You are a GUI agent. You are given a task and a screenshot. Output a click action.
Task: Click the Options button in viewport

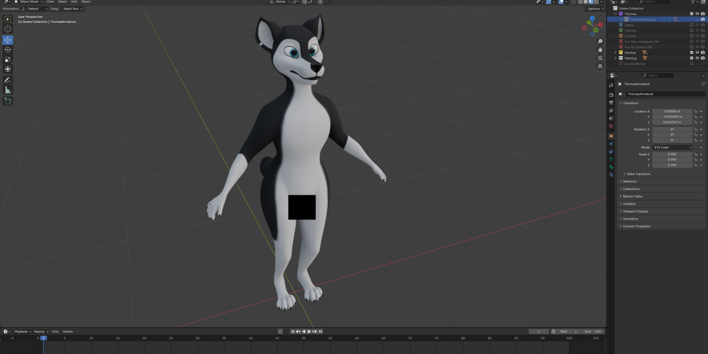(595, 9)
